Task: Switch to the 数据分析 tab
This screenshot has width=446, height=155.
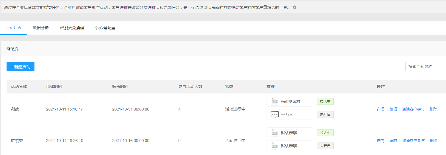Action: (41, 28)
